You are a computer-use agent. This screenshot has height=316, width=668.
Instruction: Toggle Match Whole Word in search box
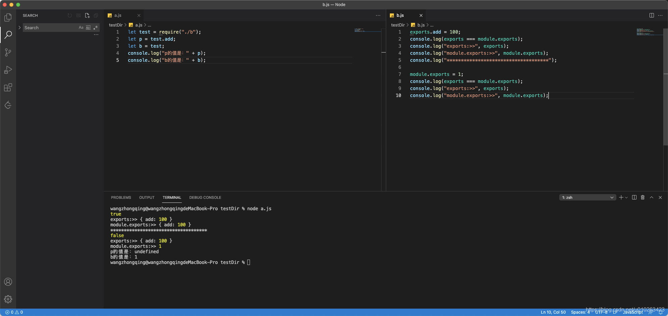point(88,28)
